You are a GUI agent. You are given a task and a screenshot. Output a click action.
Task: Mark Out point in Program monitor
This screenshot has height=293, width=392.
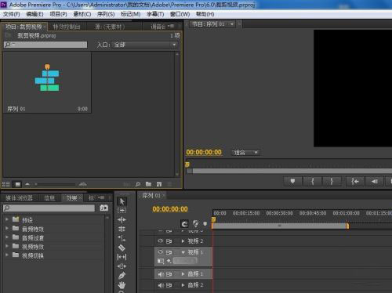[332, 181]
